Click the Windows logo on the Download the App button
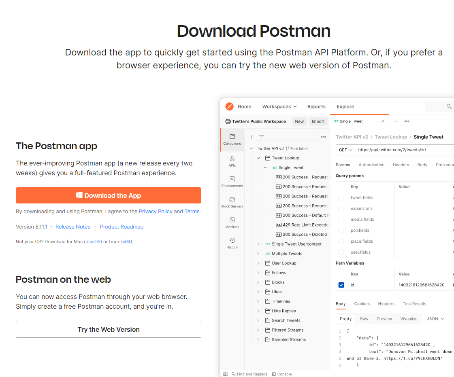454x377 pixels. coord(79,195)
